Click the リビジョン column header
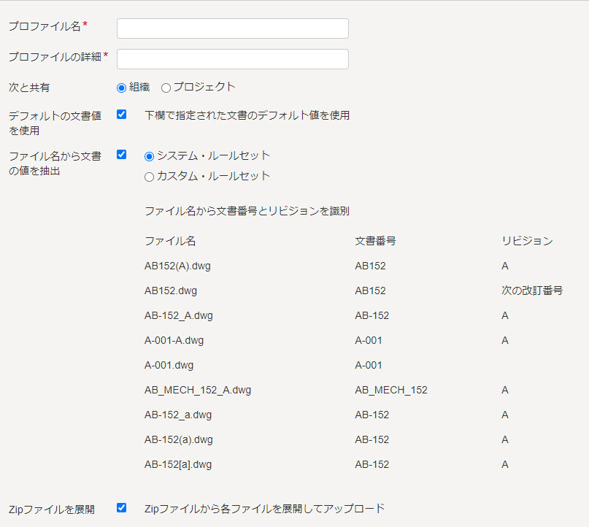Screen dimensions: 589x527 pos(527,241)
